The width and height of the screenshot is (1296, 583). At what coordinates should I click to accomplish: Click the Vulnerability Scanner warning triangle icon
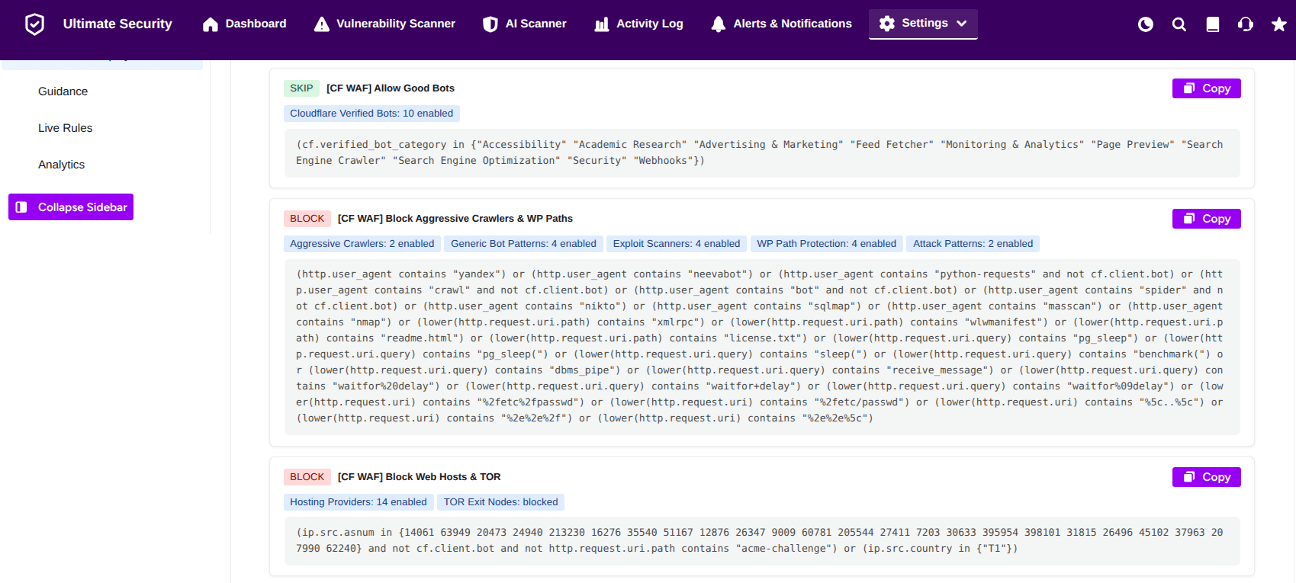coord(322,24)
